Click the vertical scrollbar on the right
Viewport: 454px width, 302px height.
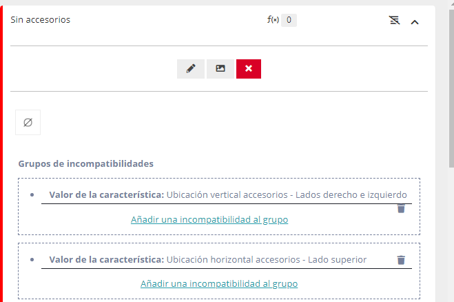(x=451, y=83)
